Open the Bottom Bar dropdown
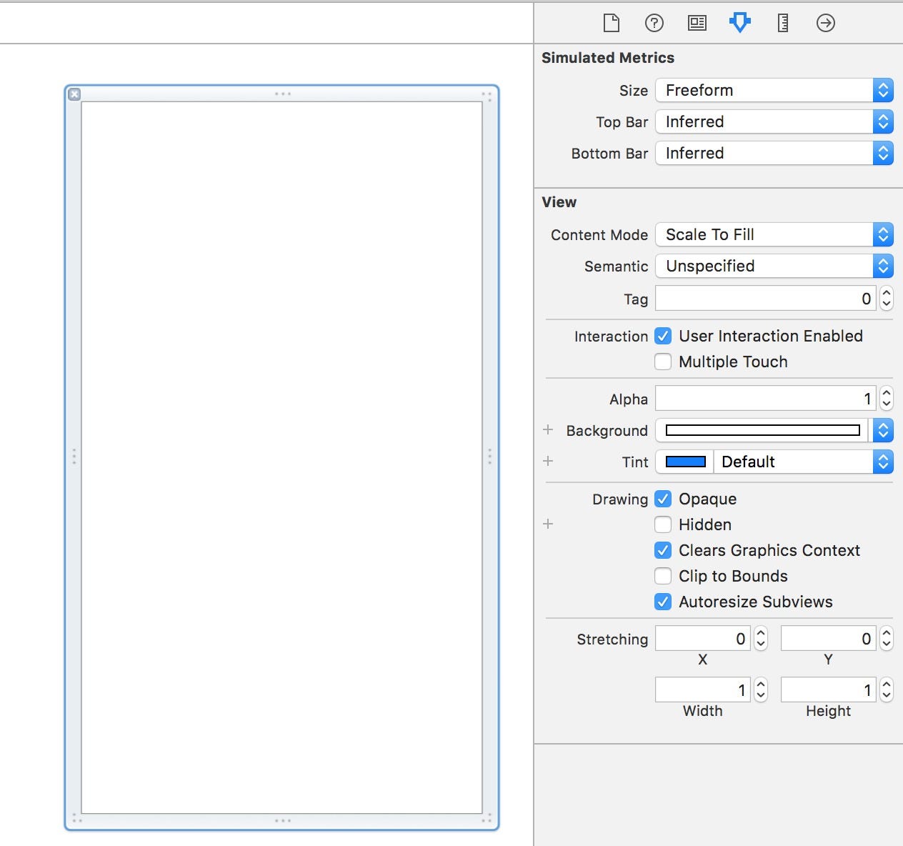 (774, 153)
